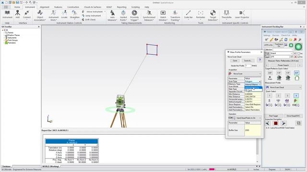
Task: Open the Alignment ribbon tab
Action: pos(45,7)
